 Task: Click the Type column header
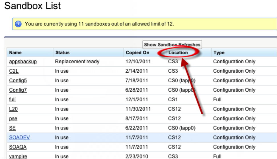click(219, 53)
